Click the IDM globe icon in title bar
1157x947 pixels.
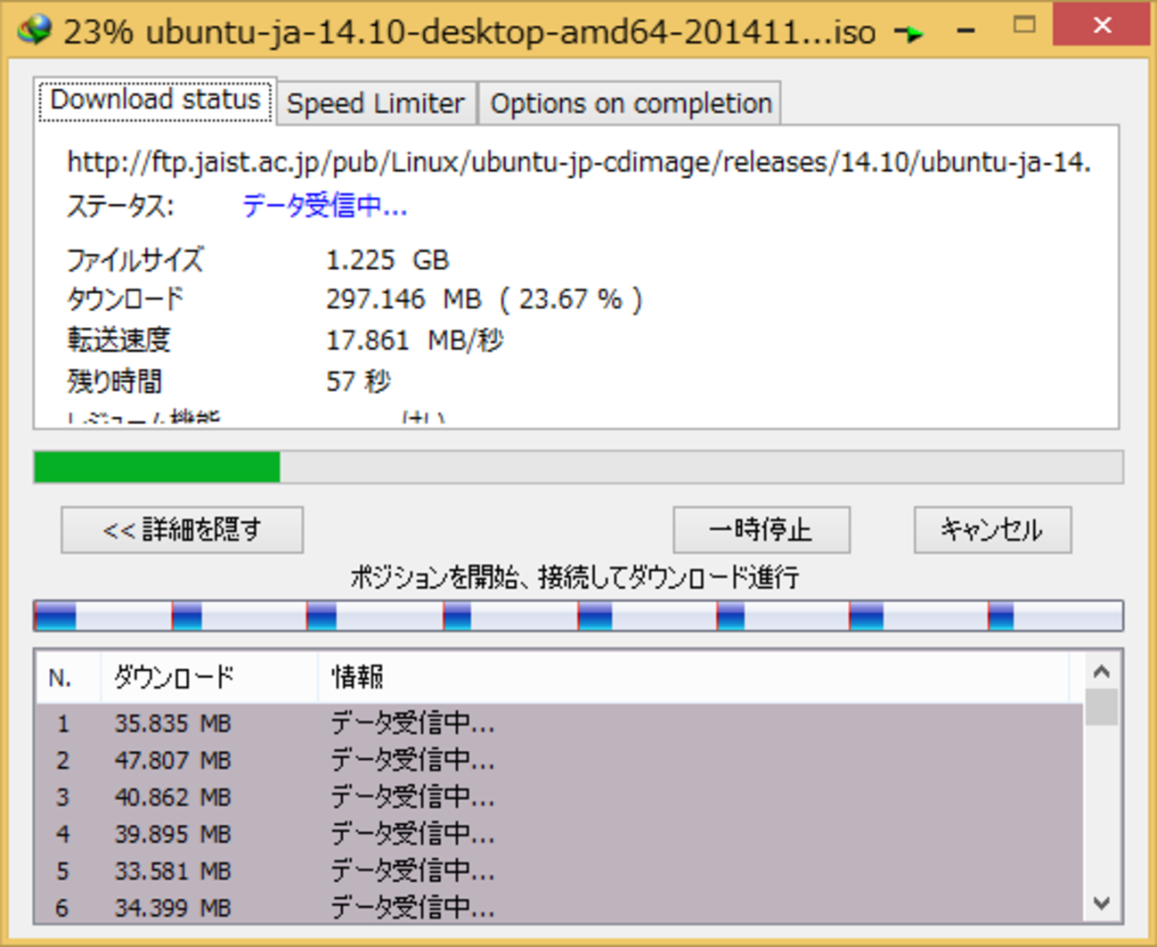[34, 30]
